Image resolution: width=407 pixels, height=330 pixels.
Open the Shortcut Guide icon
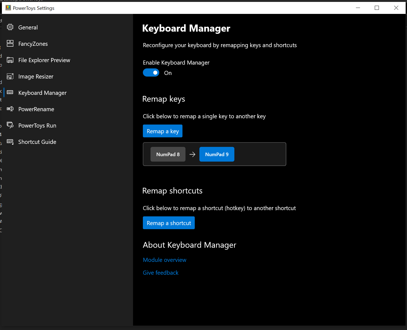[x=10, y=142]
